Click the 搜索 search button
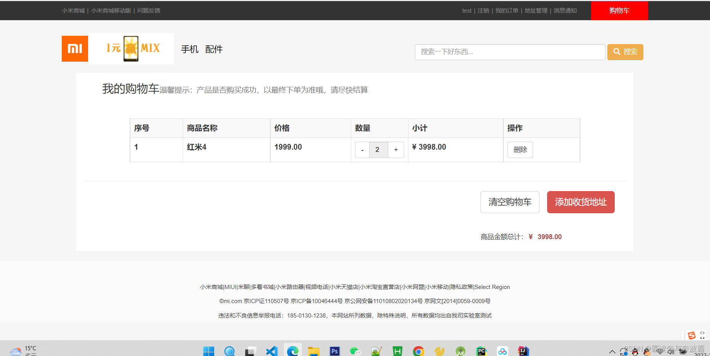Viewport: 710px width, 356px height. coord(625,52)
